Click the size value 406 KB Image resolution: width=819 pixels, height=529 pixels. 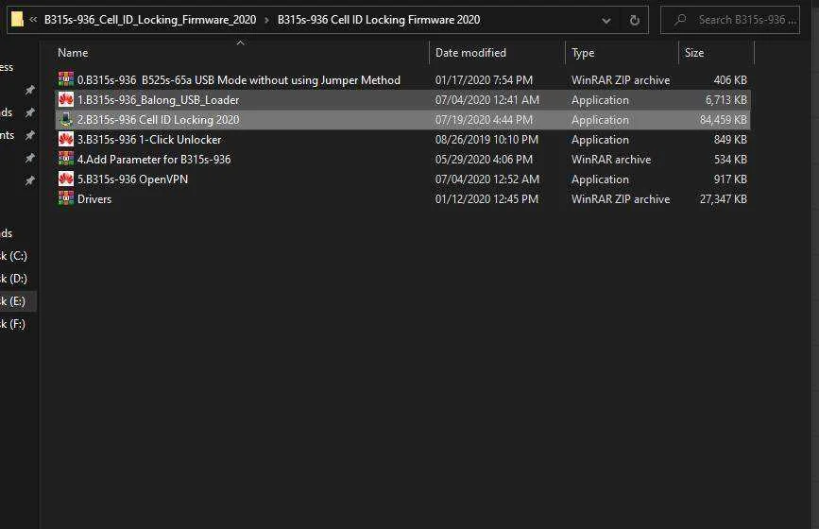point(730,80)
